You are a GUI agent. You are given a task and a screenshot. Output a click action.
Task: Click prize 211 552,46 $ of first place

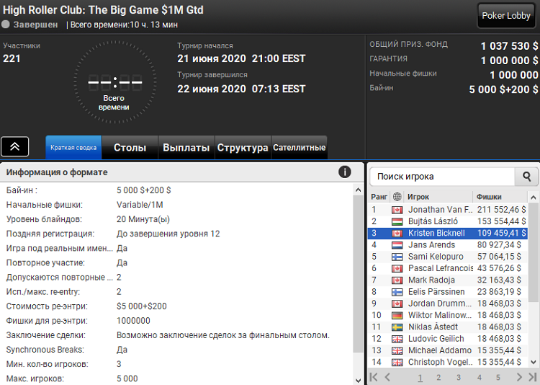click(501, 209)
